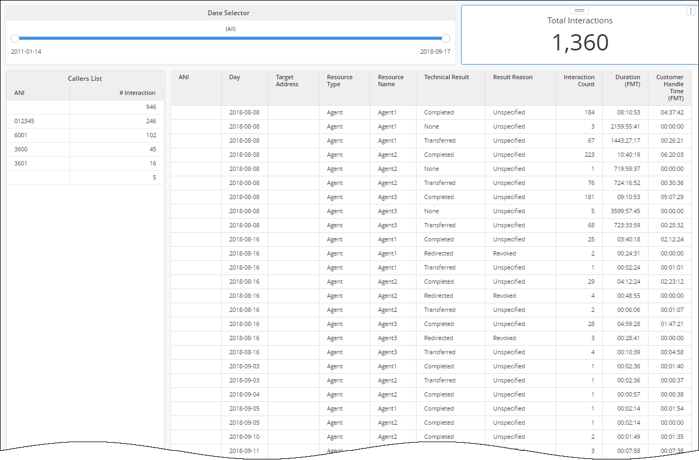
Task: Click Transferred in the 724:16:52 row
Action: (440, 183)
